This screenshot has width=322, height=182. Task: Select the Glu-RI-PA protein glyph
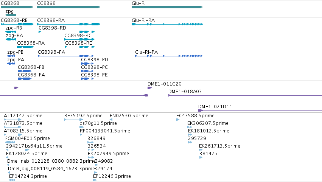click(169, 56)
